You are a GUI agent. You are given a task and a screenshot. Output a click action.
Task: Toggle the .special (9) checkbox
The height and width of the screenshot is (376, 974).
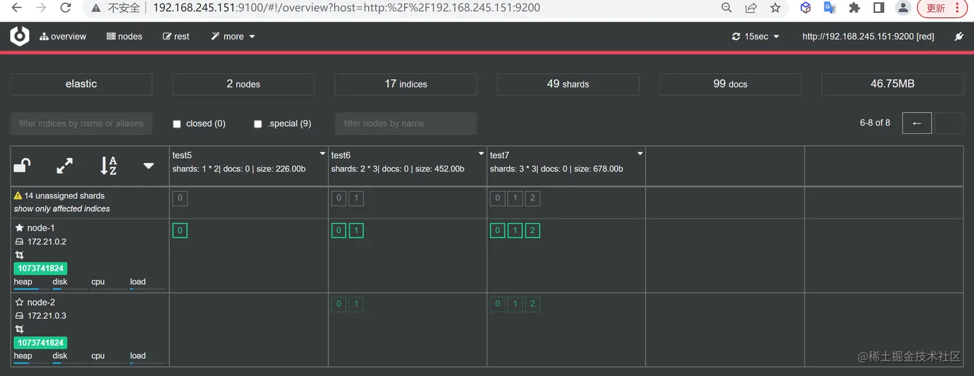click(x=258, y=124)
